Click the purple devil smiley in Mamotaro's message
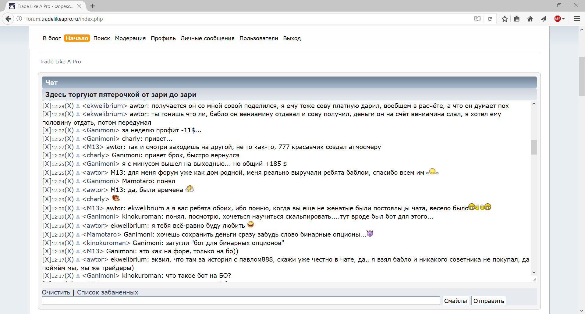Screen dimensions: 585x314 coord(370,234)
